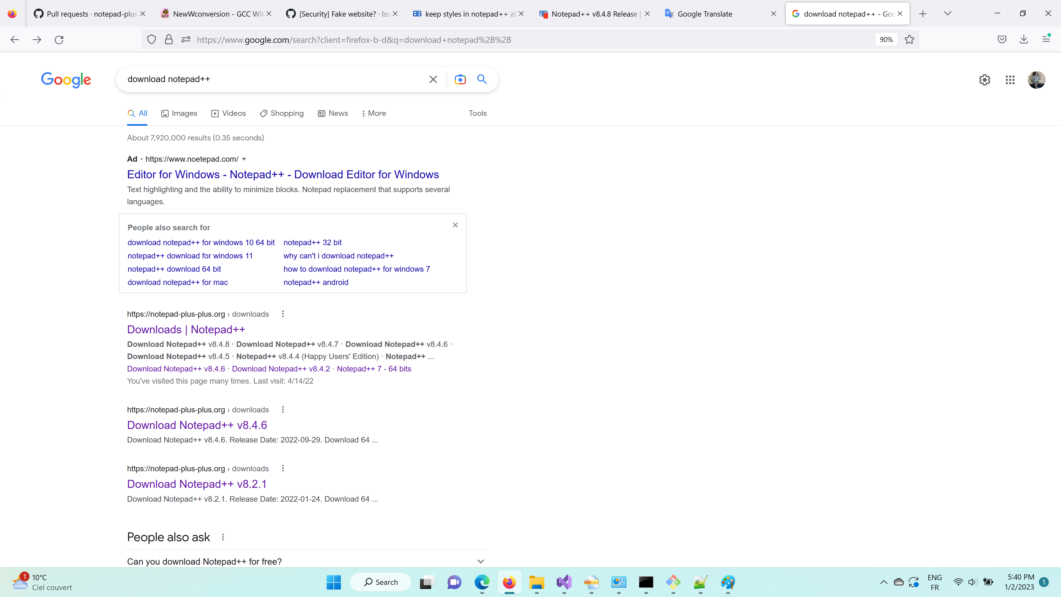This screenshot has height=597, width=1061.
Task: Expand 'Can you download Notepad++ for free?'
Action: tap(480, 561)
